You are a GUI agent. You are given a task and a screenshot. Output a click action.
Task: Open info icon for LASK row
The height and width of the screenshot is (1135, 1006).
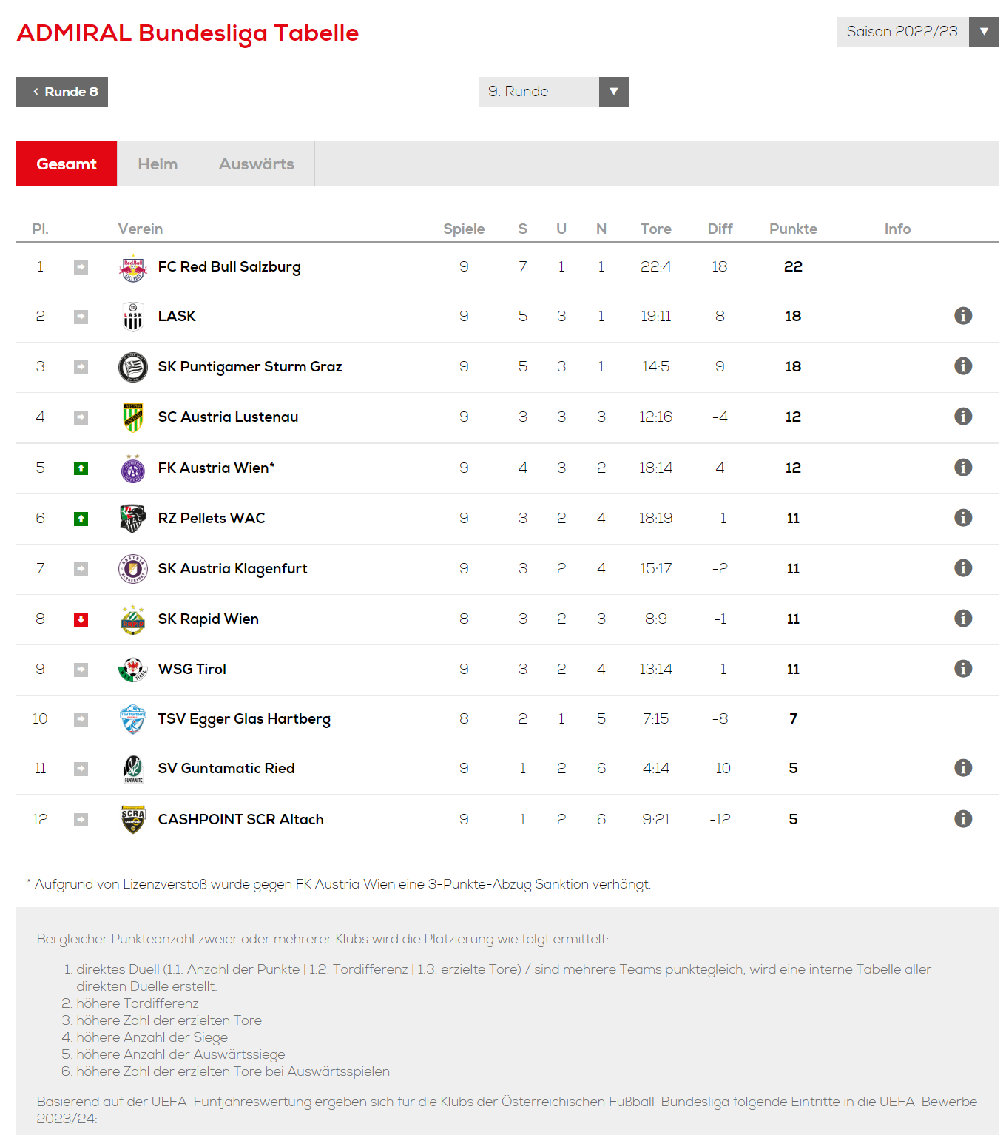[x=962, y=316]
